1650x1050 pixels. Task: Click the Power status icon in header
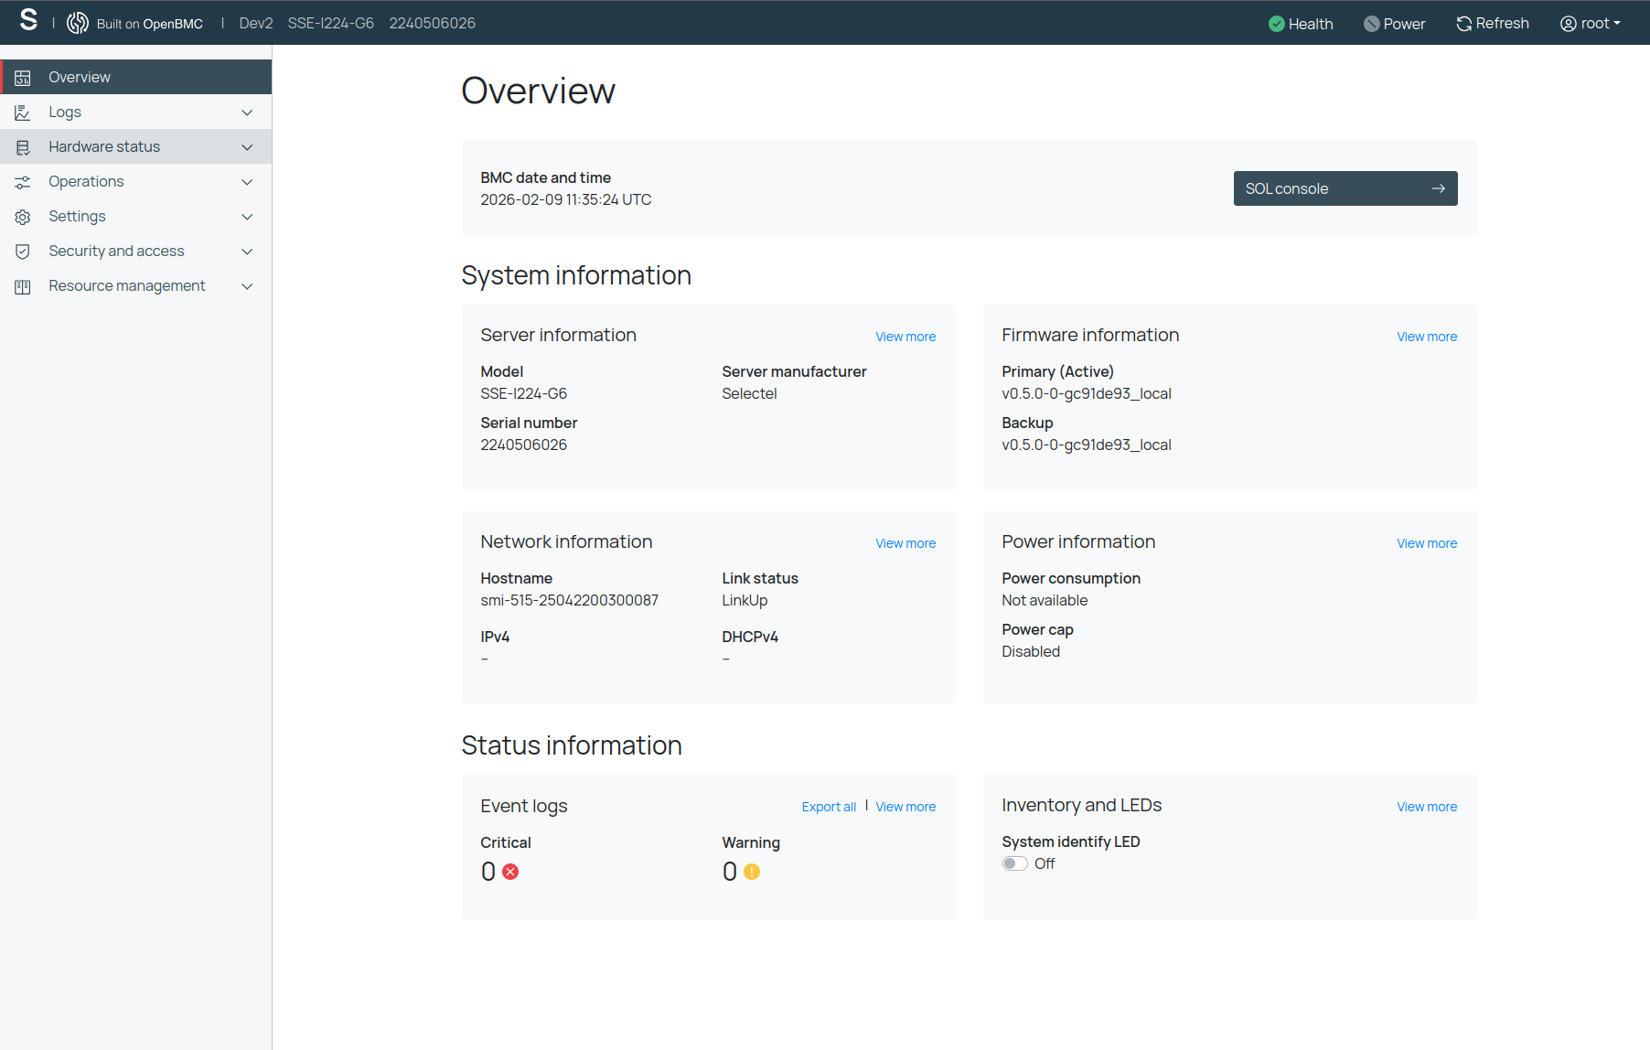tap(1371, 24)
